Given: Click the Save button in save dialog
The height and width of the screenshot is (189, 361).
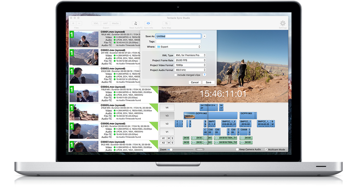Looking at the screenshot, I should (x=208, y=82).
